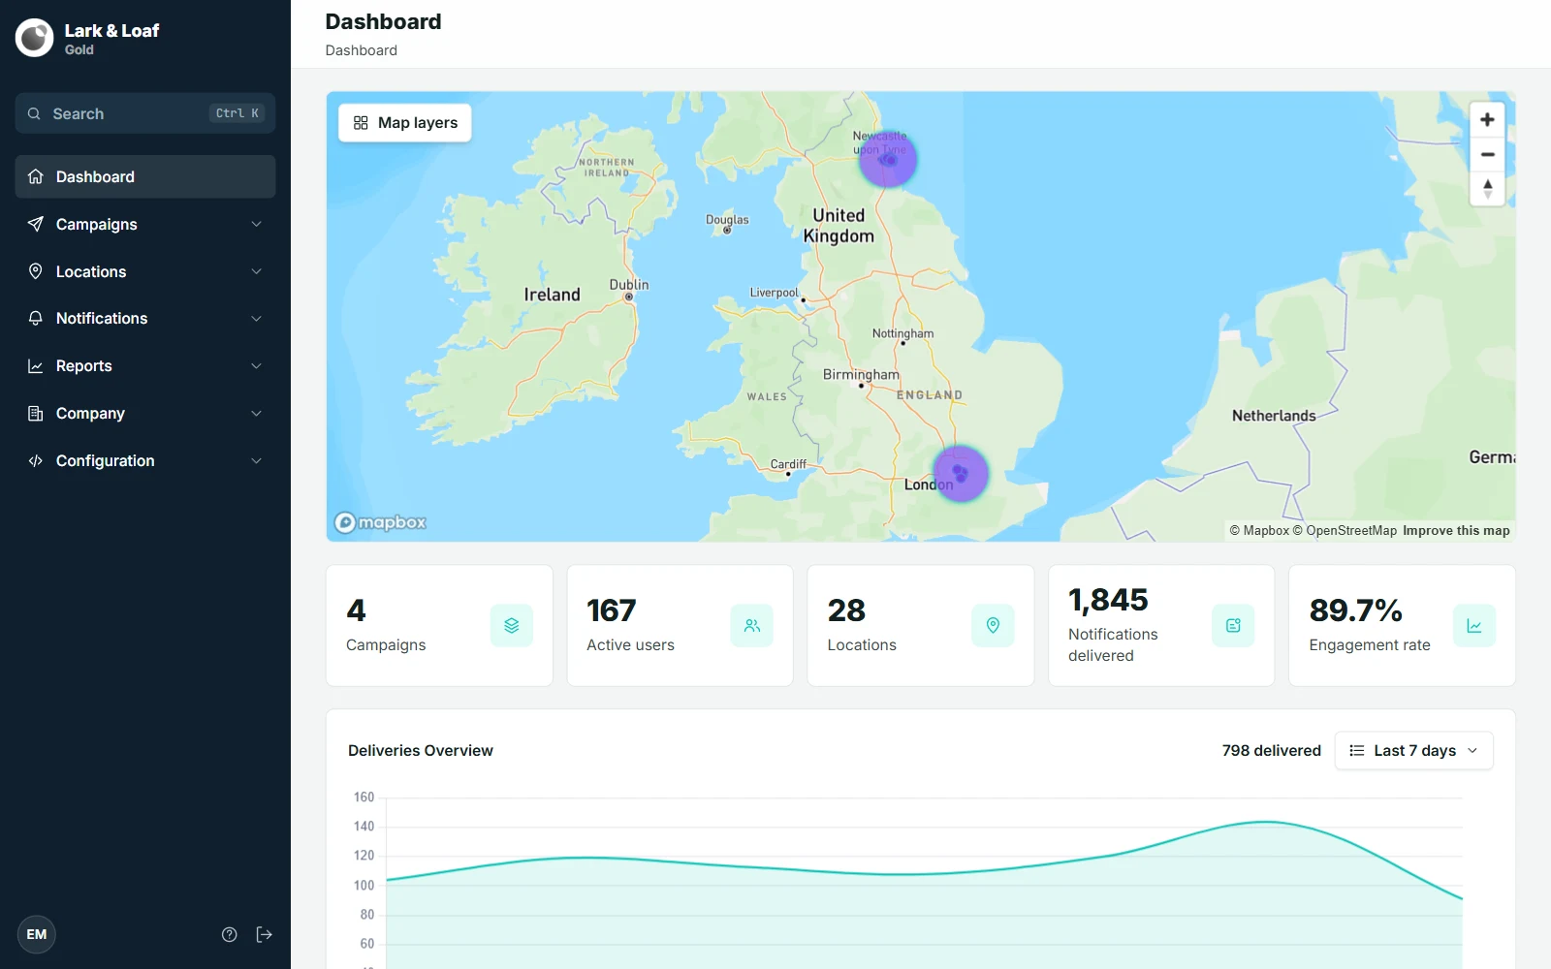Click the Newcastle purple cluster marker
The width and height of the screenshot is (1551, 969).
tap(888, 160)
